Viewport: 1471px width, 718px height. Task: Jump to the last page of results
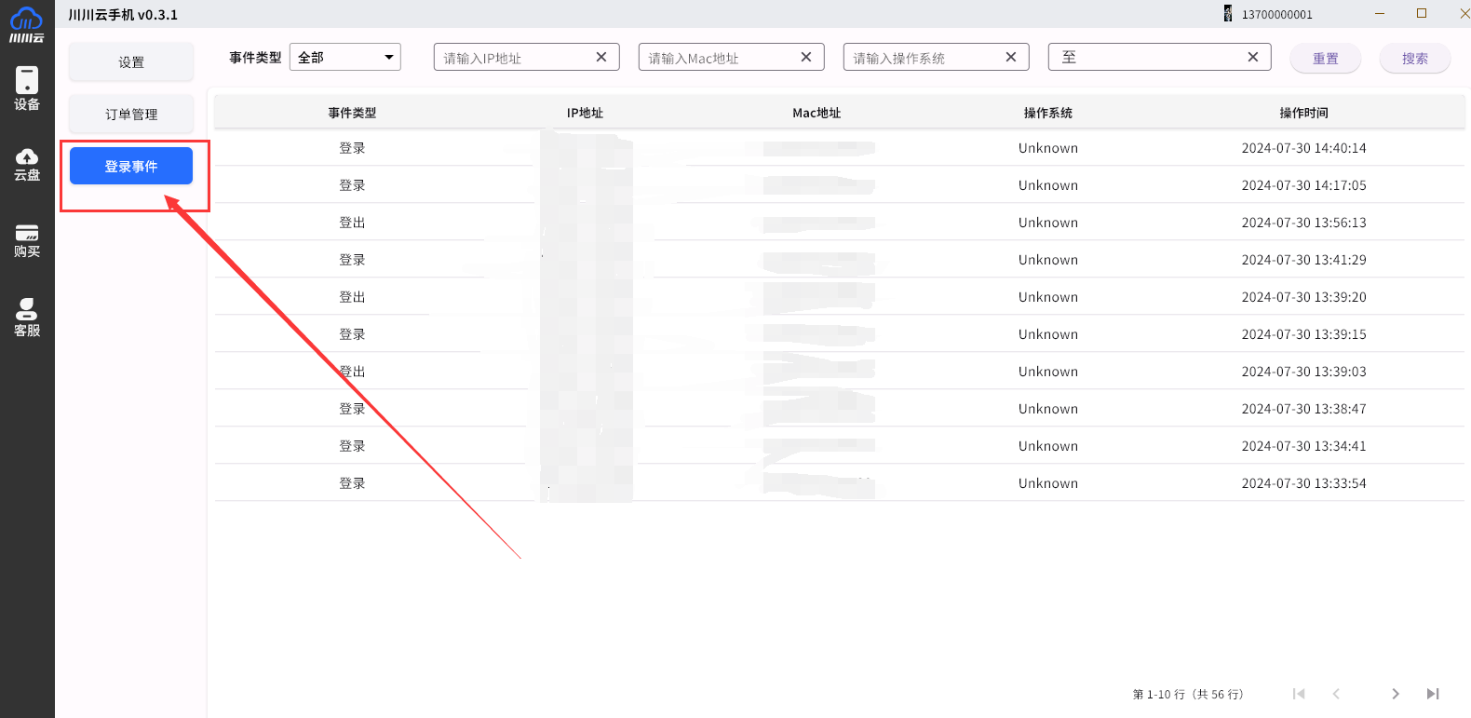click(x=1433, y=694)
